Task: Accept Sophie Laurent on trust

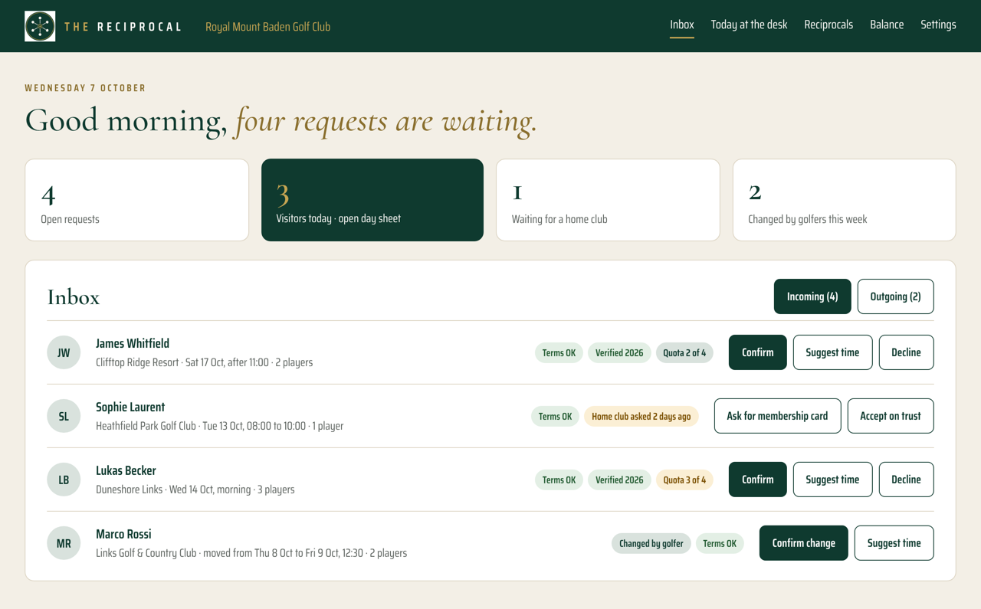Action: click(x=891, y=416)
